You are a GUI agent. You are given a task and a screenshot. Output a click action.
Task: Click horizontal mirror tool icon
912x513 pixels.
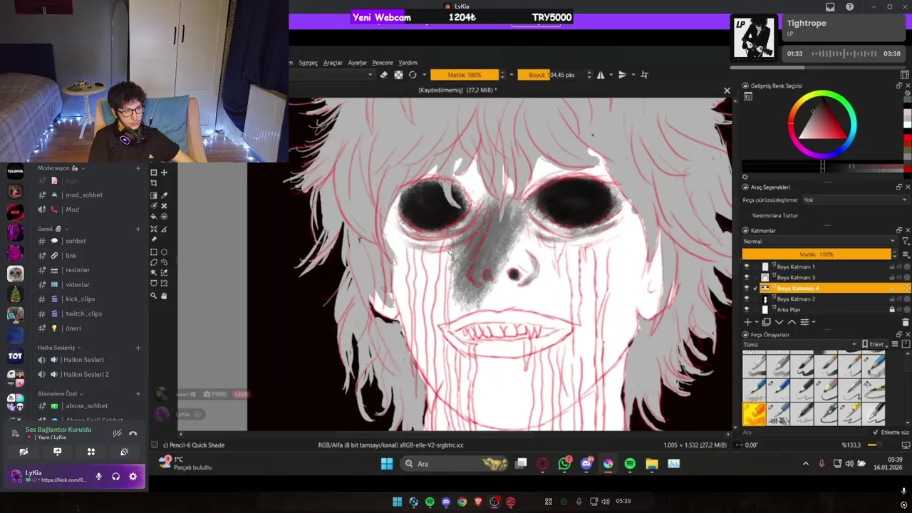[x=601, y=75]
